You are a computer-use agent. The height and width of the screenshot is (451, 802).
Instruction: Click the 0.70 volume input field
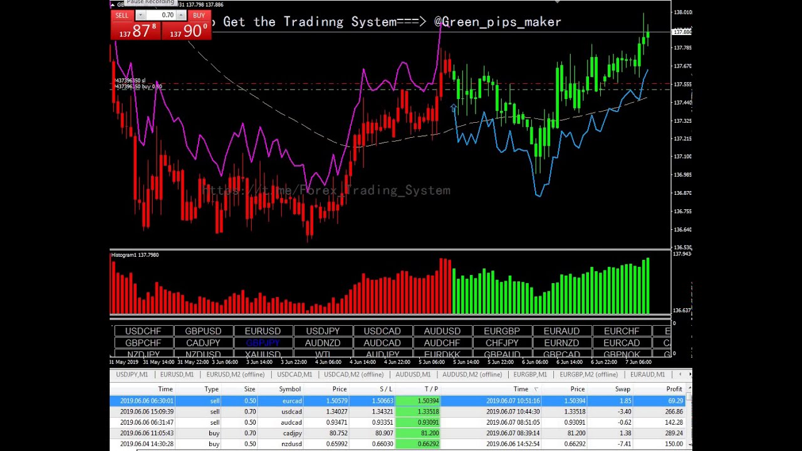tap(161, 15)
